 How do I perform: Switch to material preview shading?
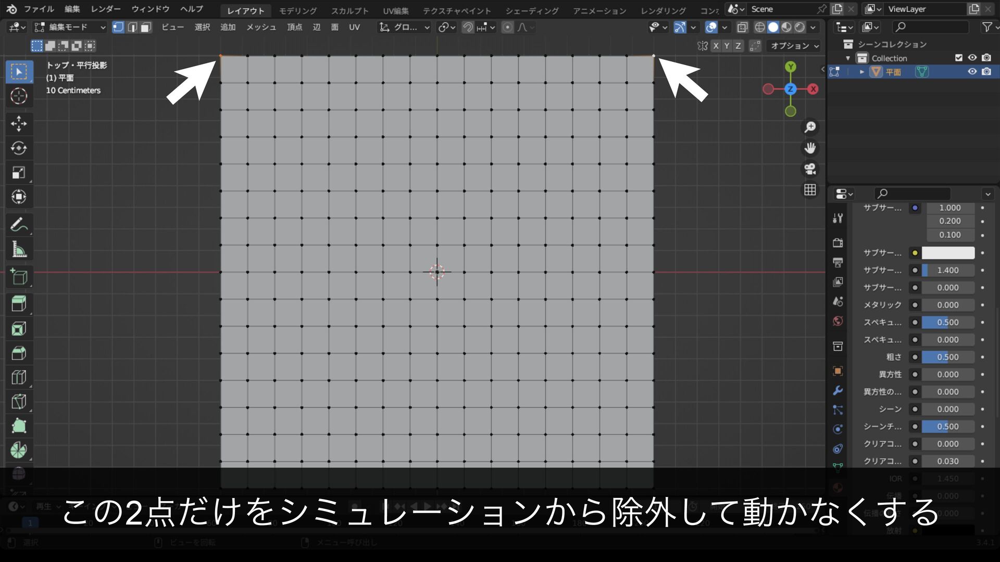pyautogui.click(x=786, y=27)
